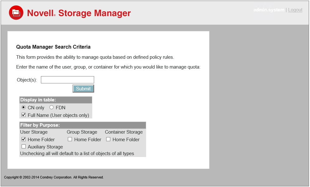Click the admin.system username text
This screenshot has height=187, width=310.
coord(269,10)
